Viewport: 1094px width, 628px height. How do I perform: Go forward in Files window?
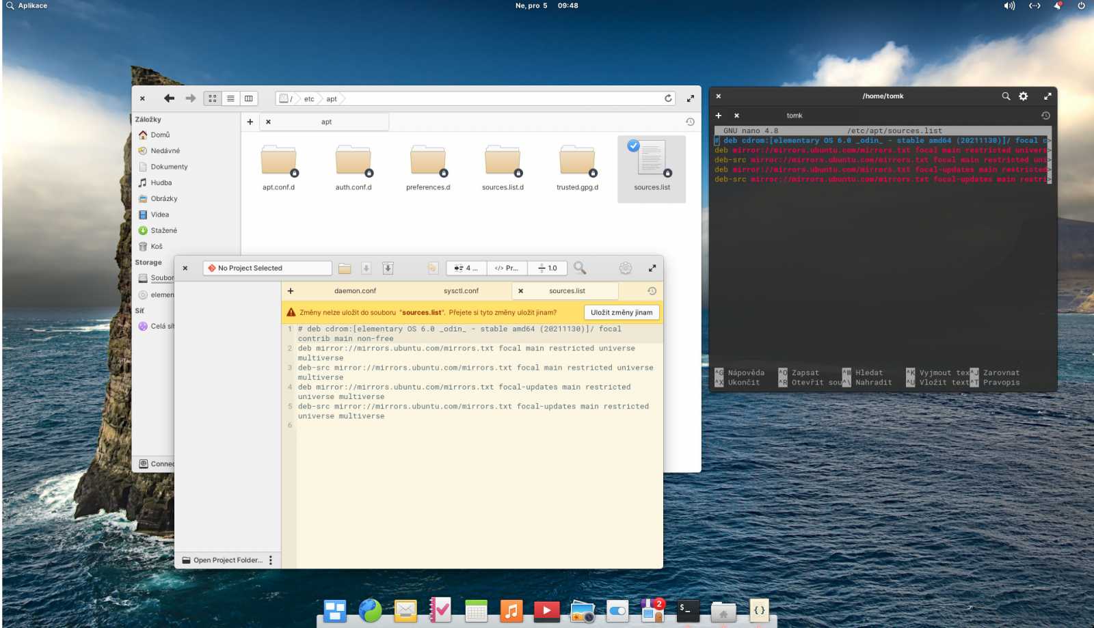(191, 98)
